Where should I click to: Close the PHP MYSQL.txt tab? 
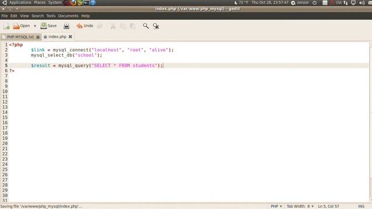coord(38,37)
